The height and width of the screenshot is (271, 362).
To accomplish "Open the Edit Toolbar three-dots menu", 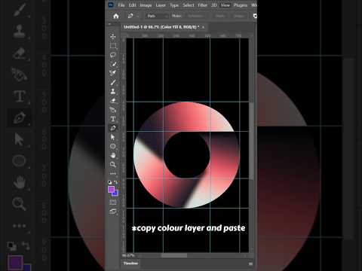I will click(113, 173).
